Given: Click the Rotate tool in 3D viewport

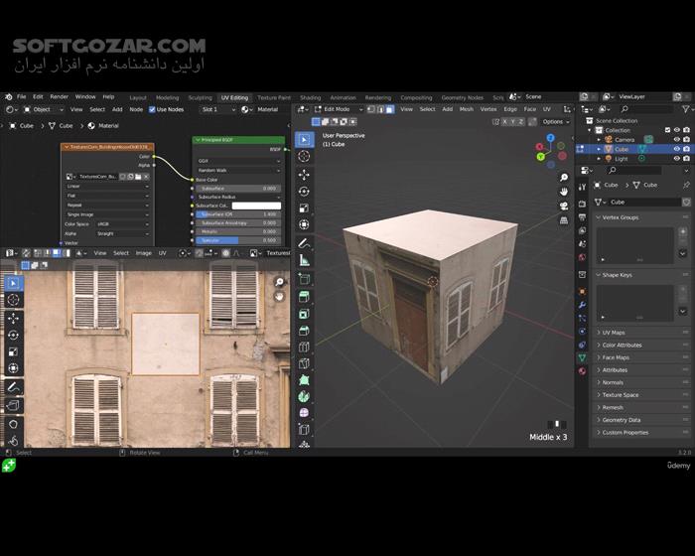Looking at the screenshot, I should [x=304, y=191].
